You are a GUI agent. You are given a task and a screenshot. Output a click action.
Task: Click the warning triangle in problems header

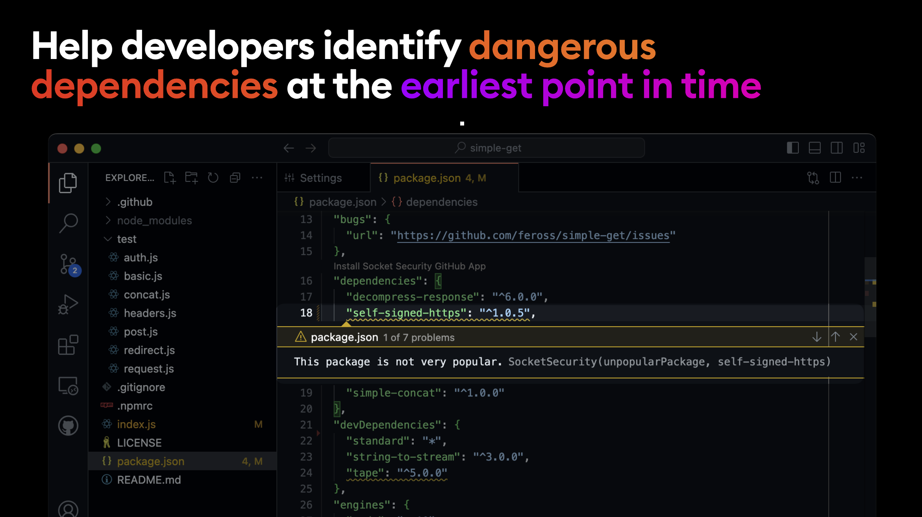(301, 337)
